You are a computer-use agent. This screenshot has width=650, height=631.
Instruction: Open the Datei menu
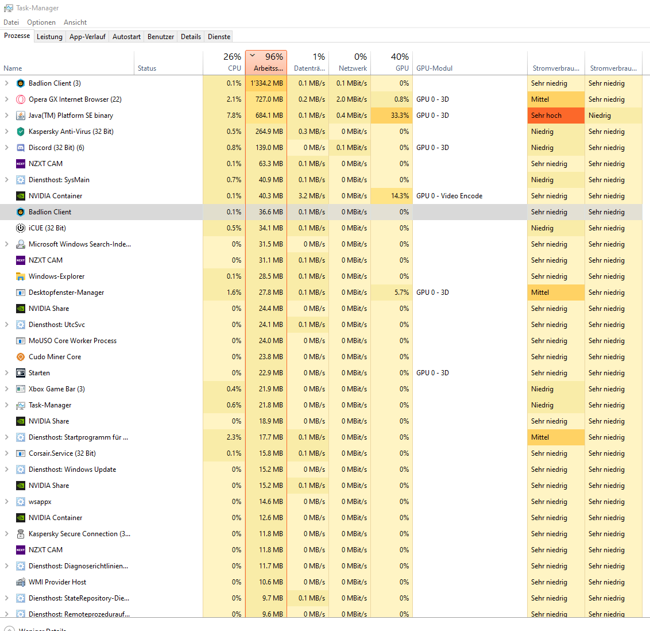(11, 22)
